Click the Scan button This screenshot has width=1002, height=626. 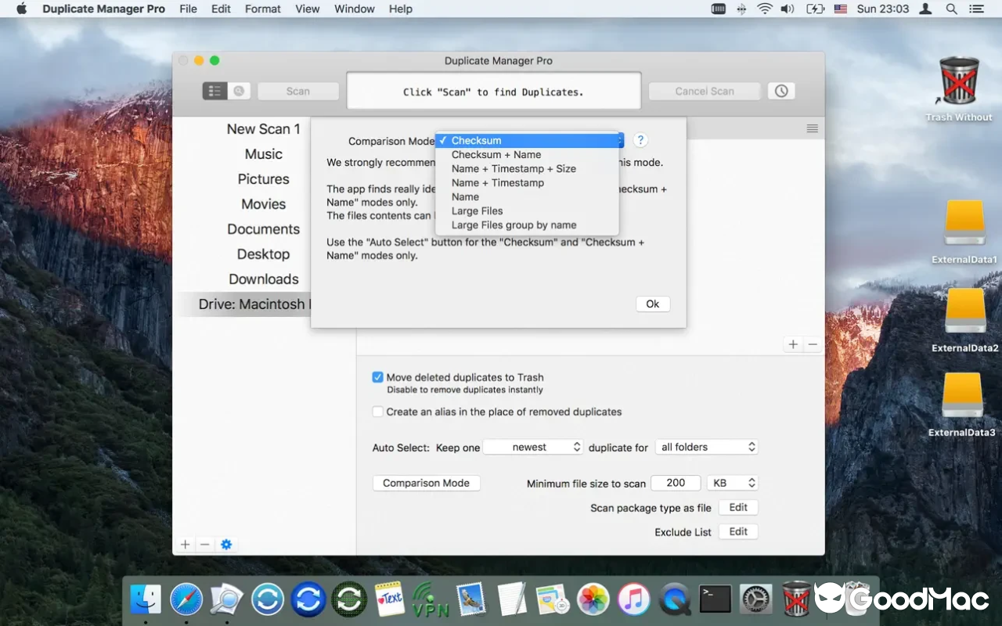(298, 92)
